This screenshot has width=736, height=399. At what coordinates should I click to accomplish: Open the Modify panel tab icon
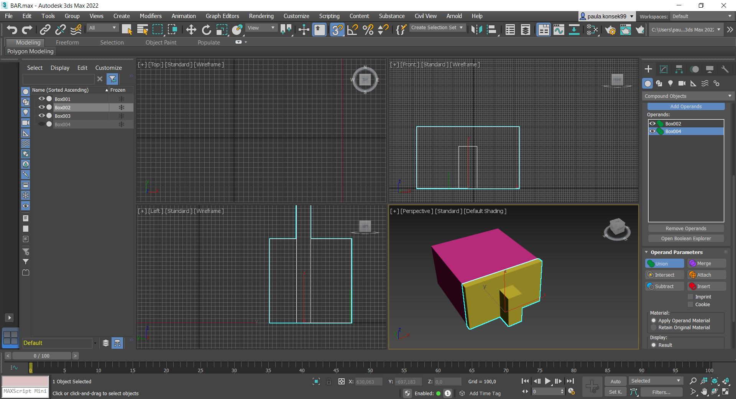[664, 69]
